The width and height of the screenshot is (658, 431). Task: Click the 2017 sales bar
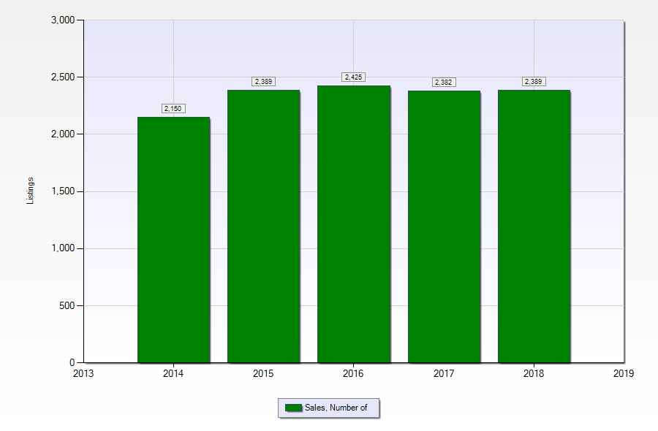click(x=444, y=226)
